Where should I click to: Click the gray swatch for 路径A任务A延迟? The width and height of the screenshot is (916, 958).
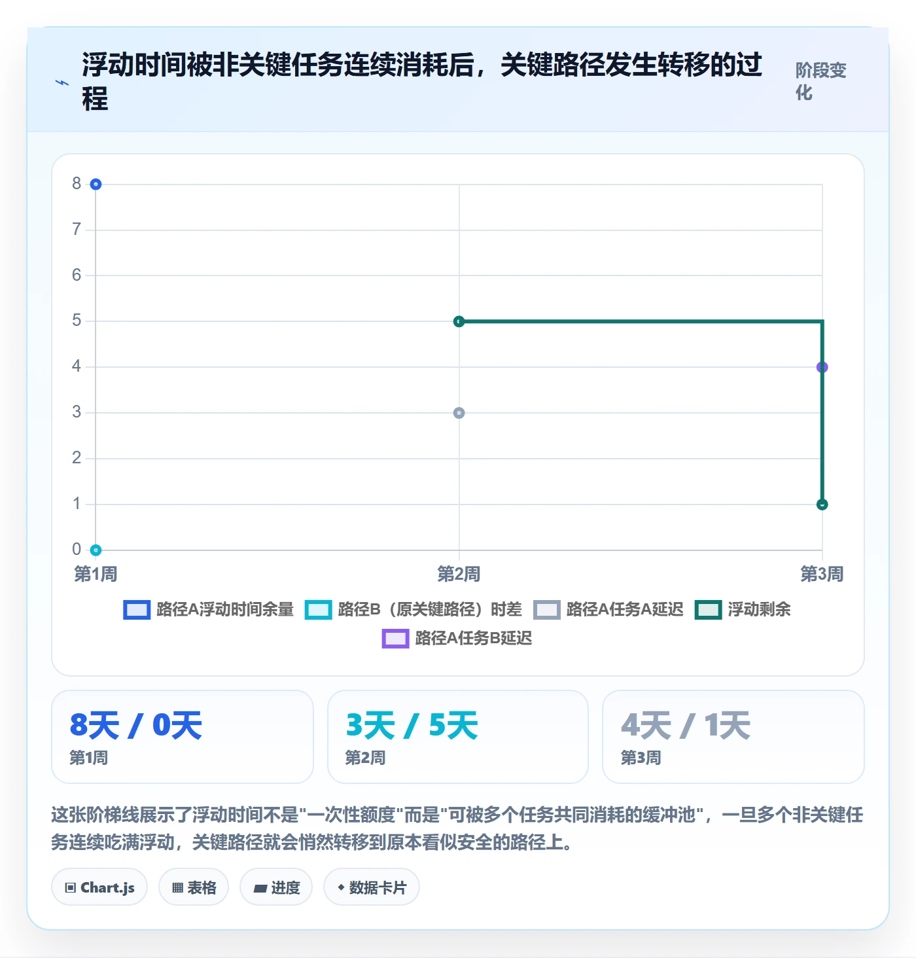pyautogui.click(x=547, y=609)
